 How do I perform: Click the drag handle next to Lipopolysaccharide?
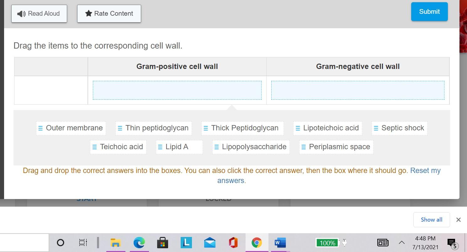pos(217,147)
